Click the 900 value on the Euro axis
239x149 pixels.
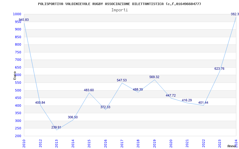(18, 29)
